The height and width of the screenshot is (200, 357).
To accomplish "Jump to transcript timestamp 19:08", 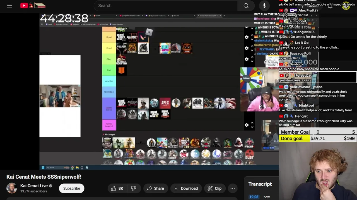I will coord(254,197).
